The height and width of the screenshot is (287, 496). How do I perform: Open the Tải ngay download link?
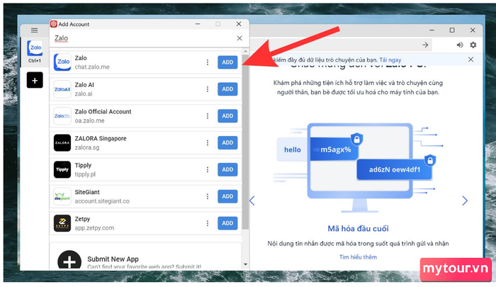[390, 60]
